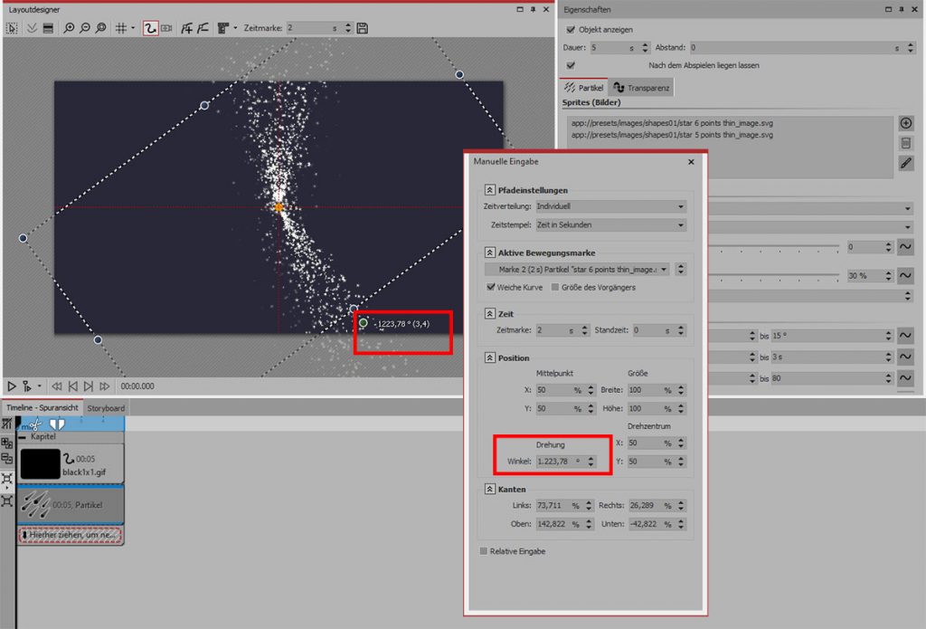Close the Manuelle Eingabe dialog
The height and width of the screenshot is (629, 926).
691,162
